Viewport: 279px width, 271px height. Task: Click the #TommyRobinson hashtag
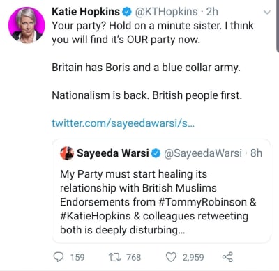[x=202, y=202]
